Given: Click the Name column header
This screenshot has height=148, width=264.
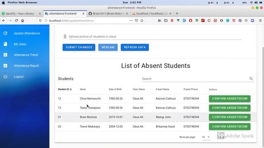Looking at the screenshot, I should pyautogui.click(x=83, y=89).
